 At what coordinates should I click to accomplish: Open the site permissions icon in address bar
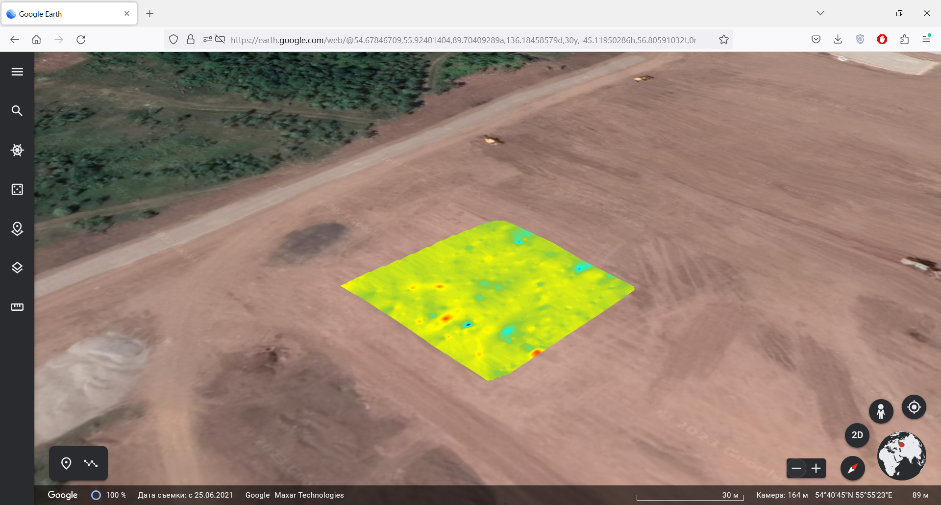point(208,40)
